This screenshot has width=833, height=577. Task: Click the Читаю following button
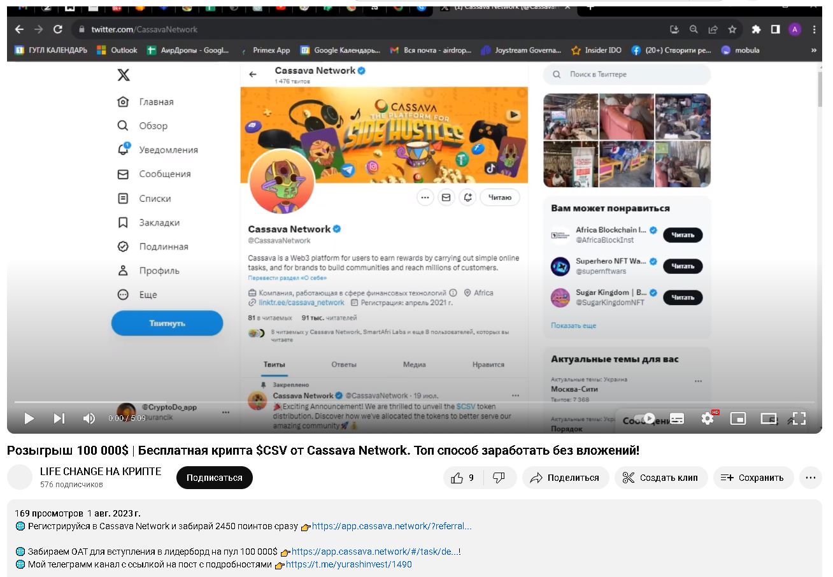pos(500,197)
